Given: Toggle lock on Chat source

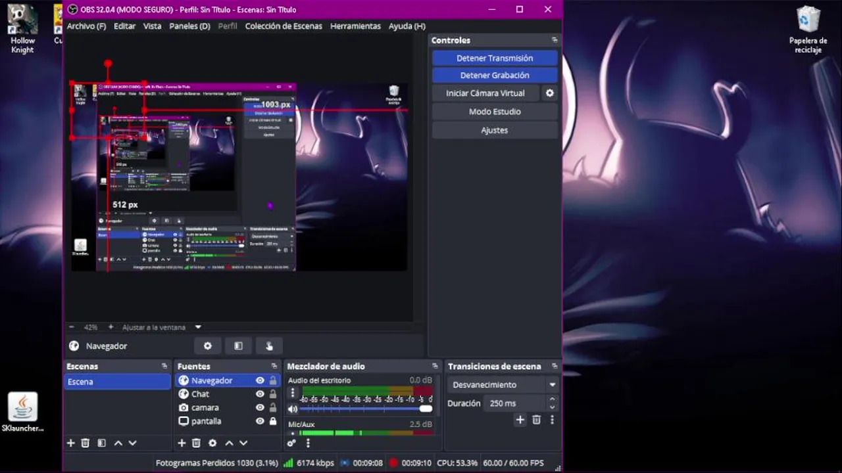Looking at the screenshot, I should click(x=273, y=394).
